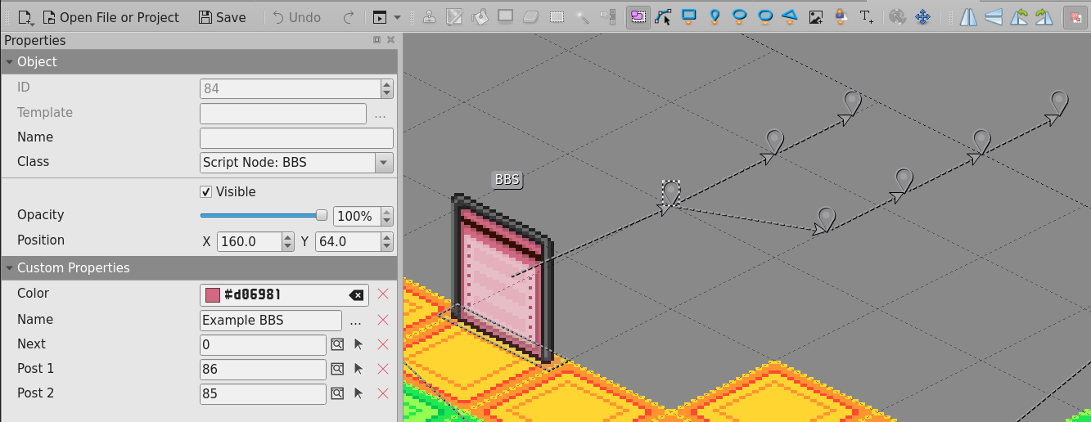Pick the Insert Point tool
The width and height of the screenshot is (1091, 422).
(x=715, y=17)
